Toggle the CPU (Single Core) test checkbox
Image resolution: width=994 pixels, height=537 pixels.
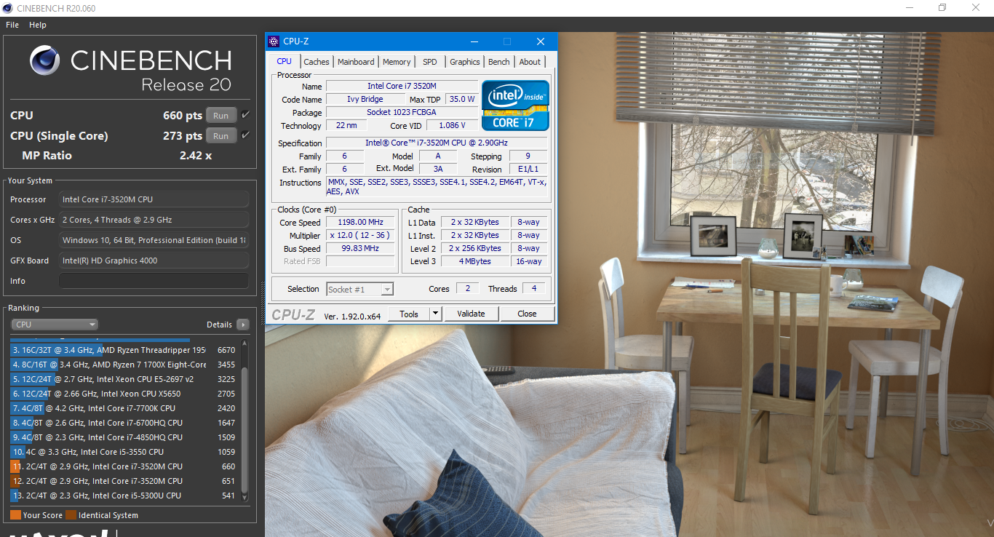click(x=245, y=135)
